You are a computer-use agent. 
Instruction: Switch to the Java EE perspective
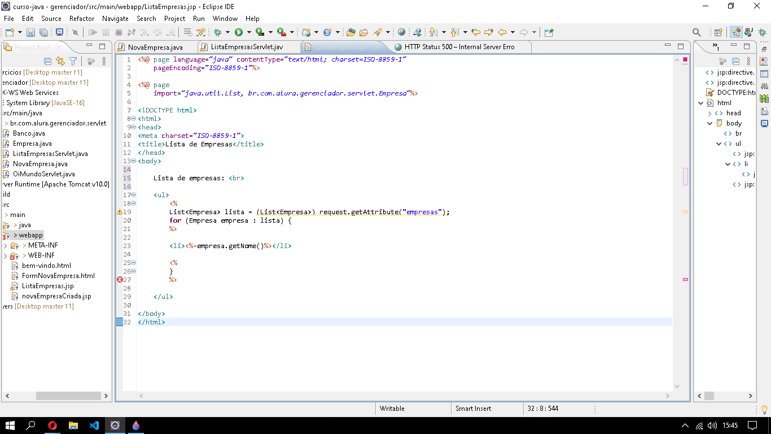pos(736,32)
